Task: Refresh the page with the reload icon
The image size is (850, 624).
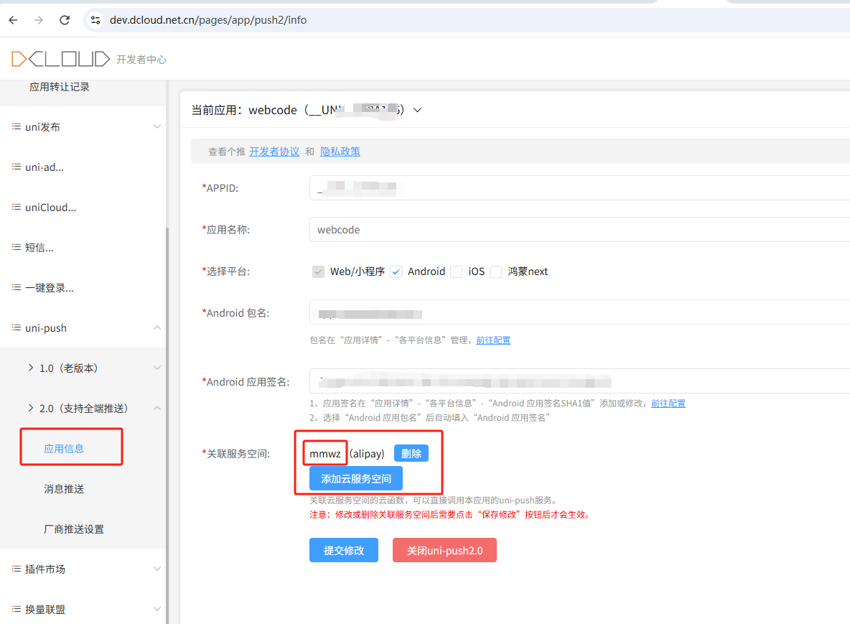Action: pyautogui.click(x=64, y=19)
